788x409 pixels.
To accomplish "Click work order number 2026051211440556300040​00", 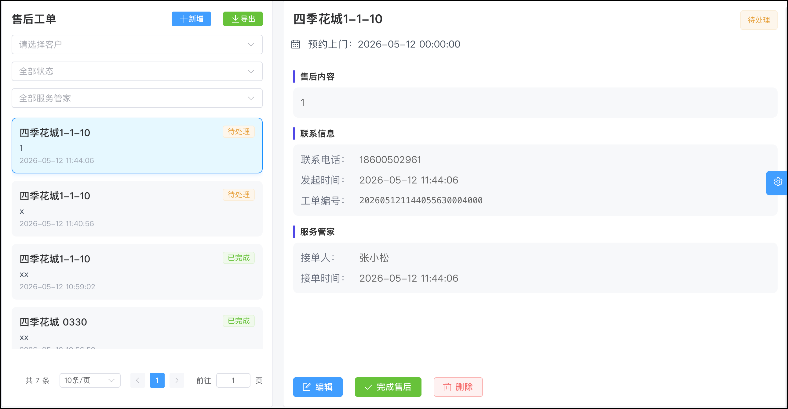I will [421, 201].
